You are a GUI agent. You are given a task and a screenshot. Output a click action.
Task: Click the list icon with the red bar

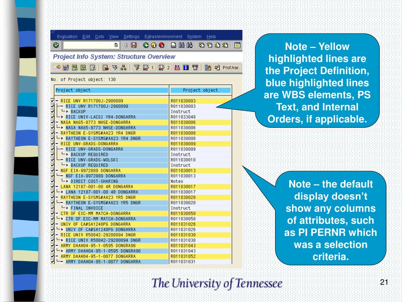click(x=105, y=68)
